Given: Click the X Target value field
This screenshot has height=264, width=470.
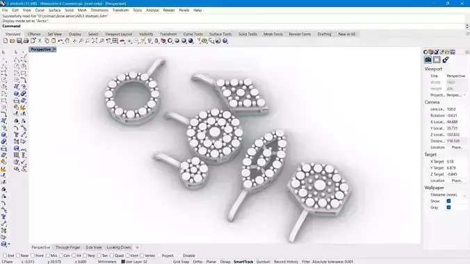Looking at the screenshot, I should point(457,161).
